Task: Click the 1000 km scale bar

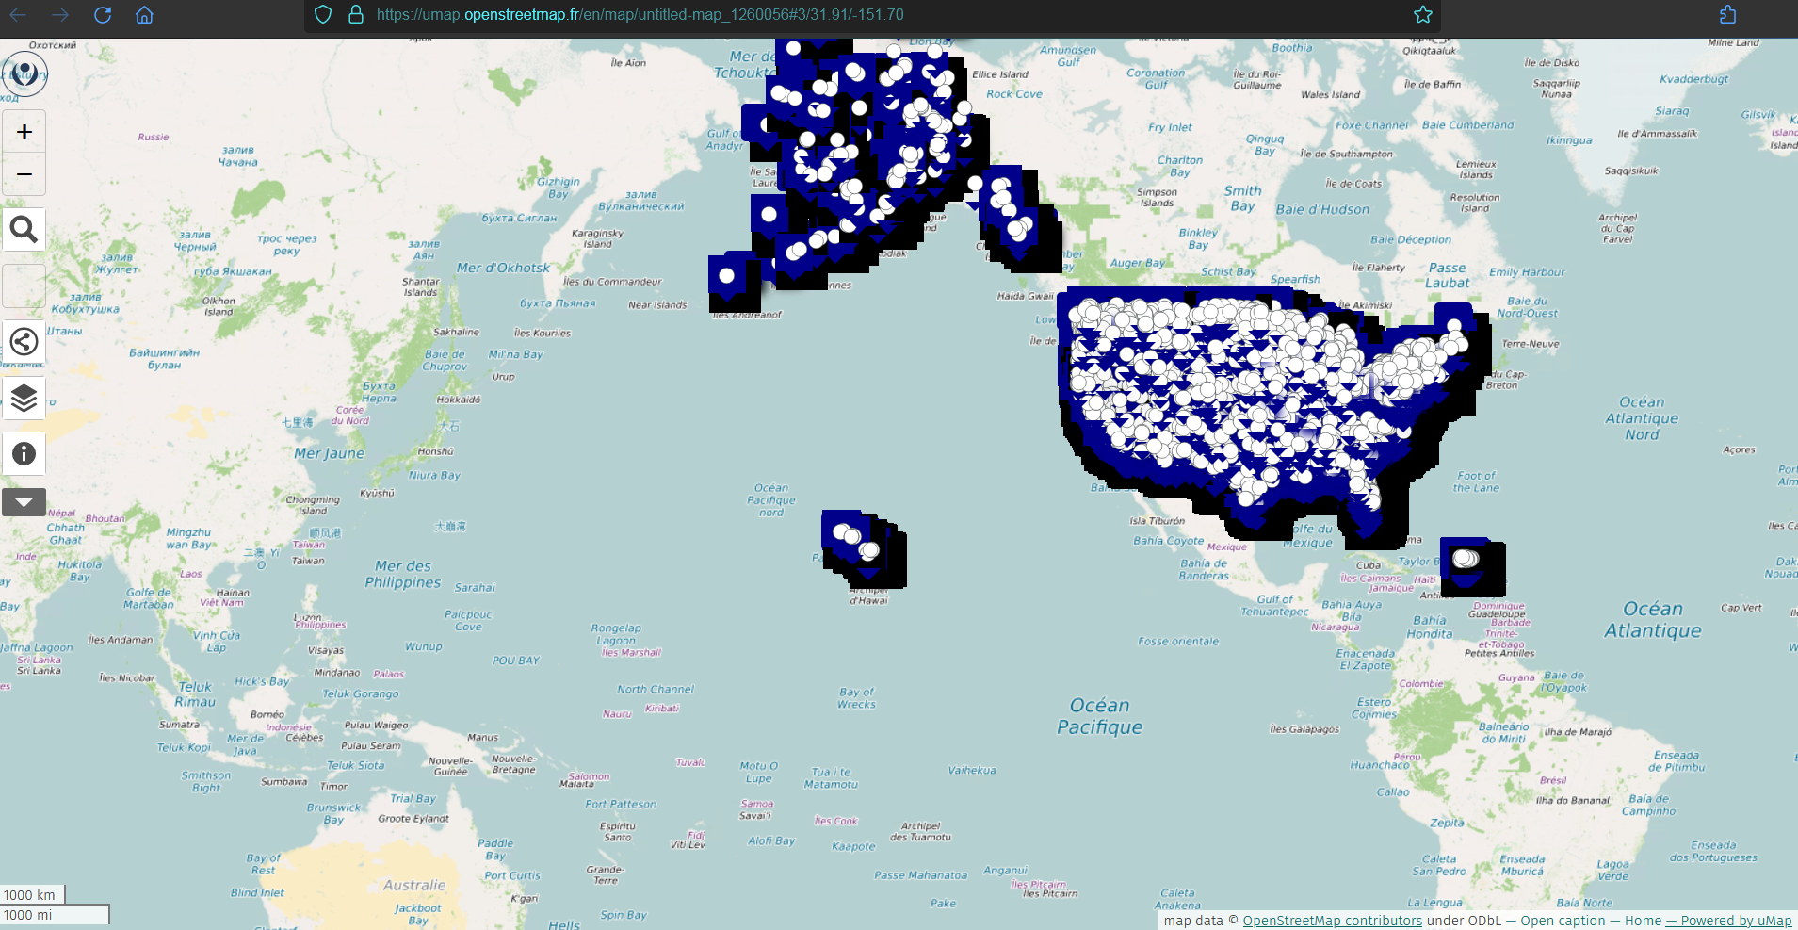Action: point(32,895)
